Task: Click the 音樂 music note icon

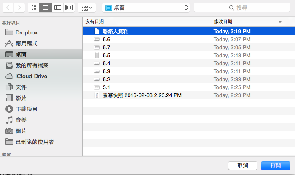Action: tap(9, 120)
